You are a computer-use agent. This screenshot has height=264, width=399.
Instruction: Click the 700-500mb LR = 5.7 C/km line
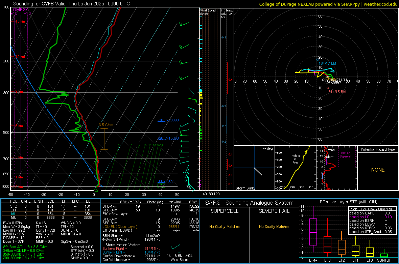click(24, 258)
